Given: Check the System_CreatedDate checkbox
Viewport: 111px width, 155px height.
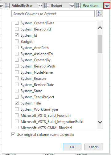Looking at the screenshot, I should click(17, 23).
